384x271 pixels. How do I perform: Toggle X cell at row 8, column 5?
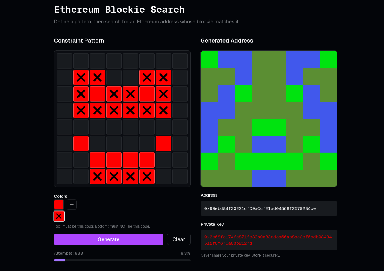coord(130,177)
